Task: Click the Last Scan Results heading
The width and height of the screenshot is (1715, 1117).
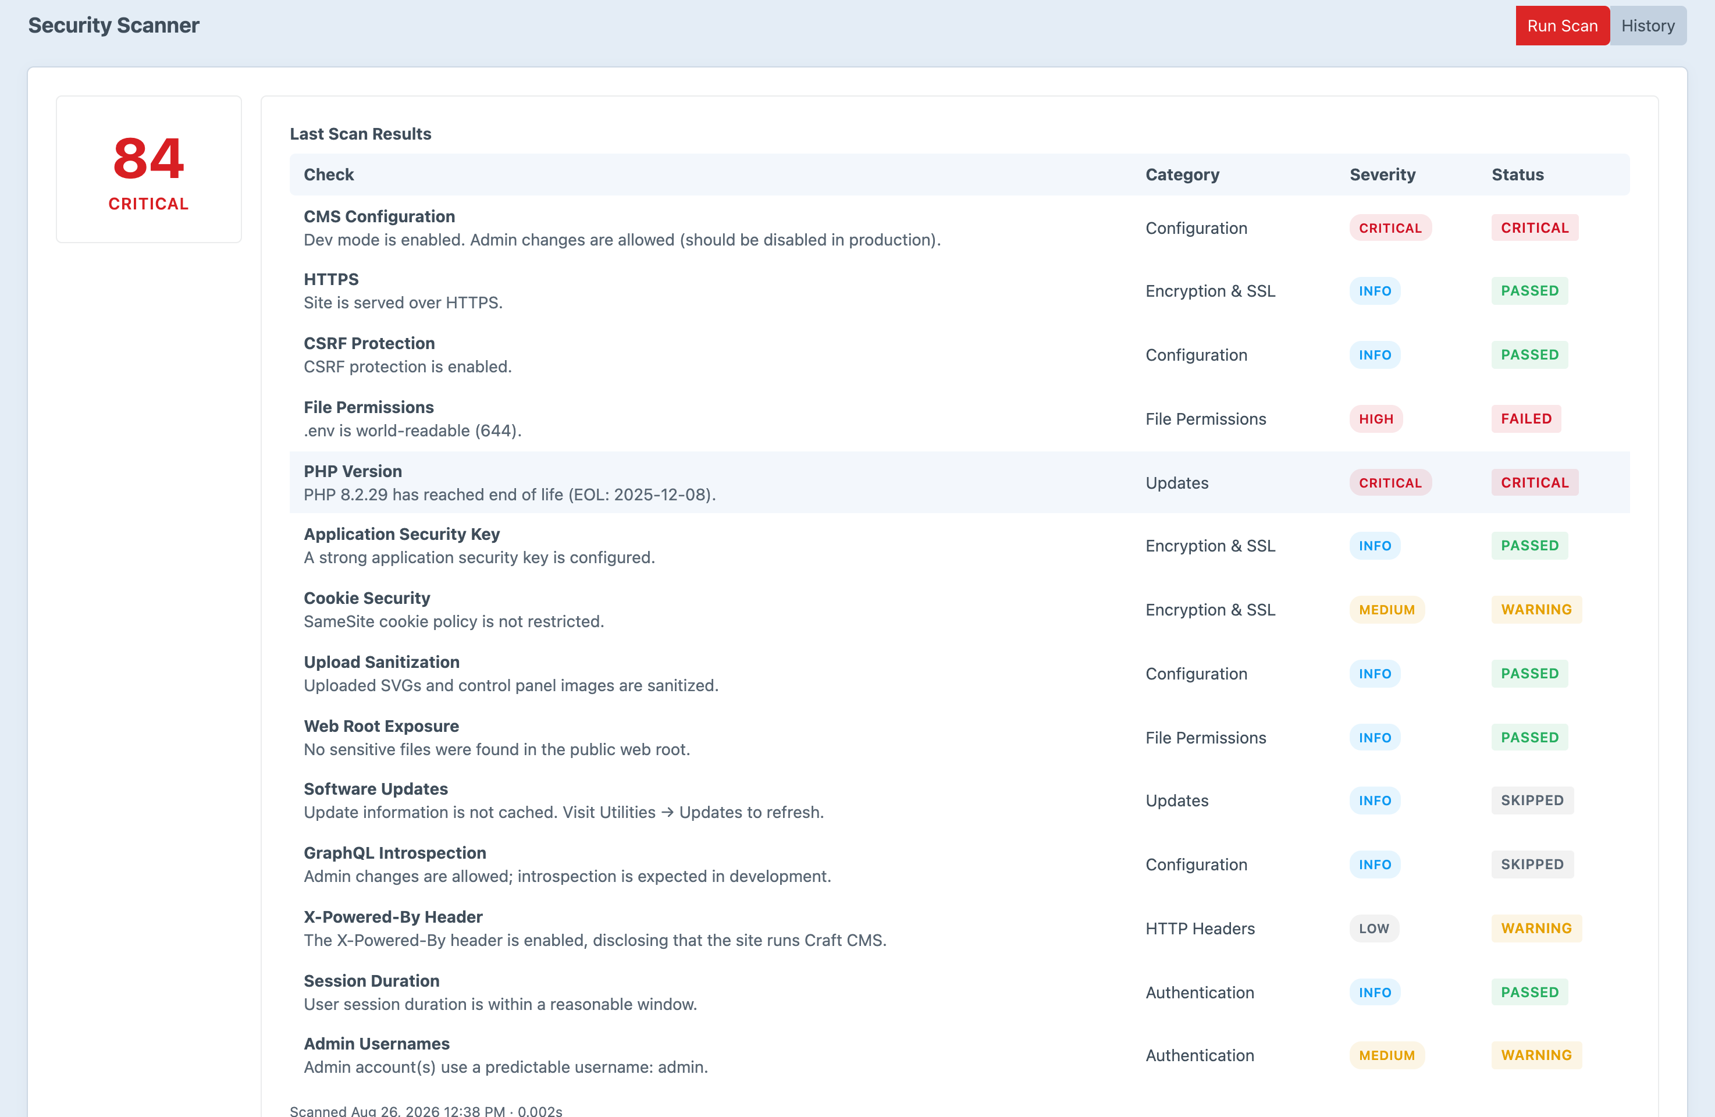Action: (x=360, y=133)
